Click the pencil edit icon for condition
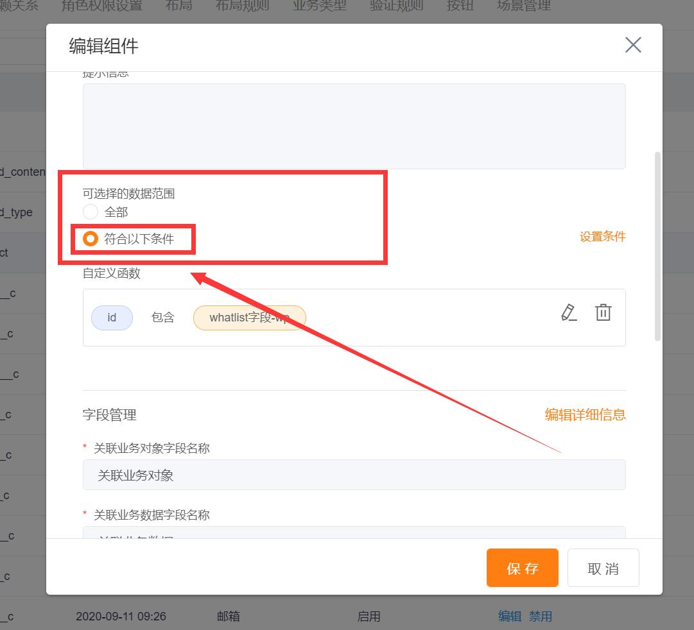694x630 pixels. coord(569,313)
